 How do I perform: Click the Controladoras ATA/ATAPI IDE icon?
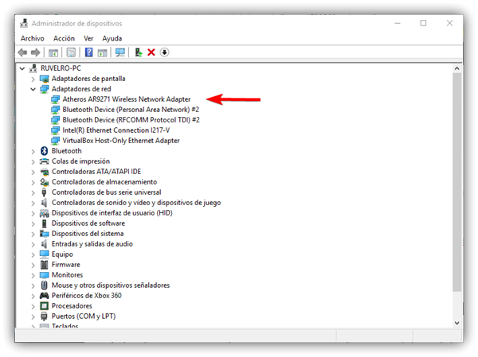(45, 172)
